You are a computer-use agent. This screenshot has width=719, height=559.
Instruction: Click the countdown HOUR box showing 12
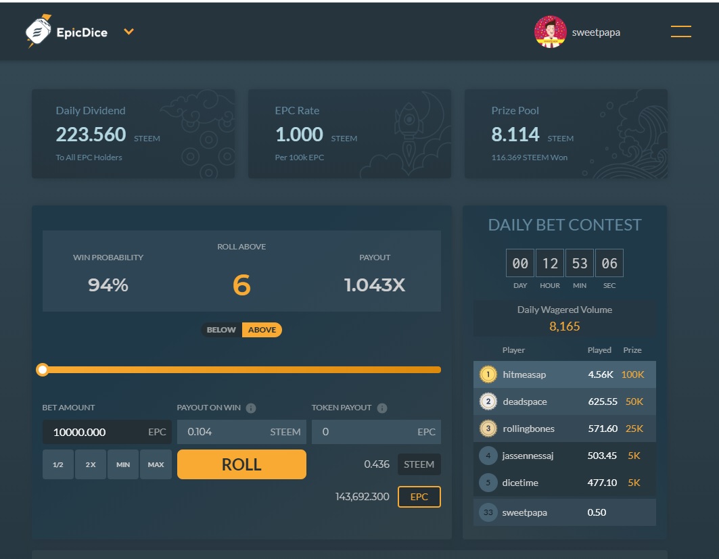tap(550, 263)
